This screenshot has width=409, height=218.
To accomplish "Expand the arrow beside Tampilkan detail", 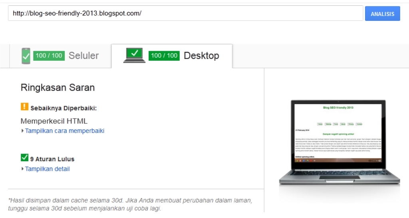I will [x=22, y=169].
